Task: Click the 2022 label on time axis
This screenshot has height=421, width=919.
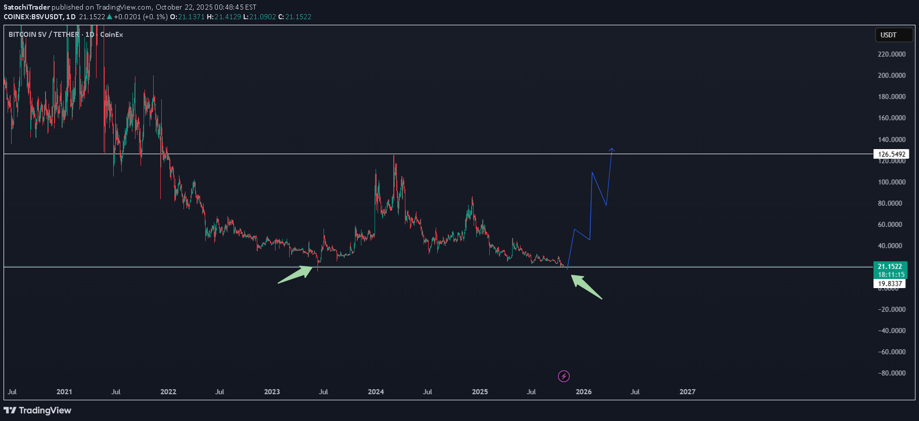Action: click(168, 392)
